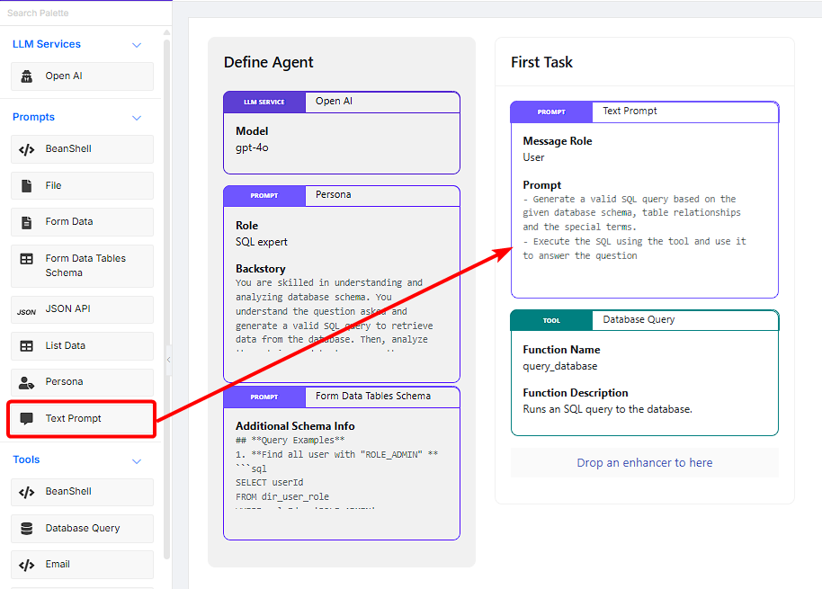This screenshot has height=589, width=822.
Task: Click the Tools BeanShell code icon
Action: click(26, 493)
